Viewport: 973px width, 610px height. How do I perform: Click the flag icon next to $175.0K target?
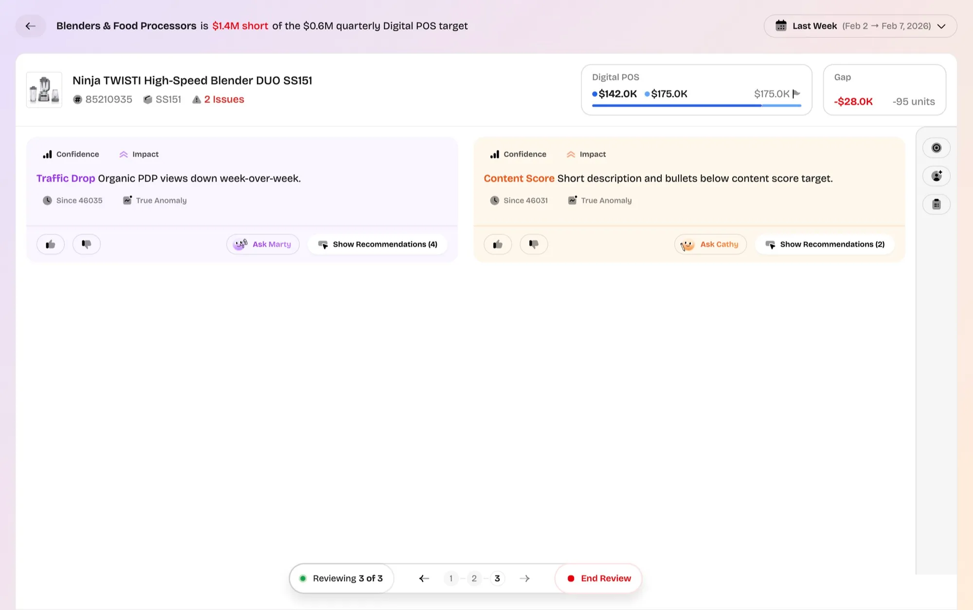click(x=796, y=93)
